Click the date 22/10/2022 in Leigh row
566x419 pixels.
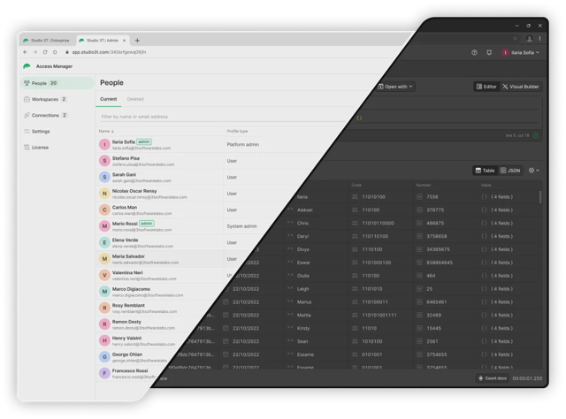(x=246, y=289)
